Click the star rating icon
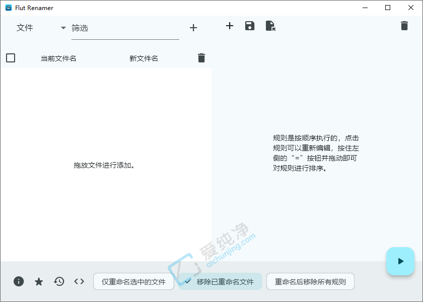 tap(39, 281)
